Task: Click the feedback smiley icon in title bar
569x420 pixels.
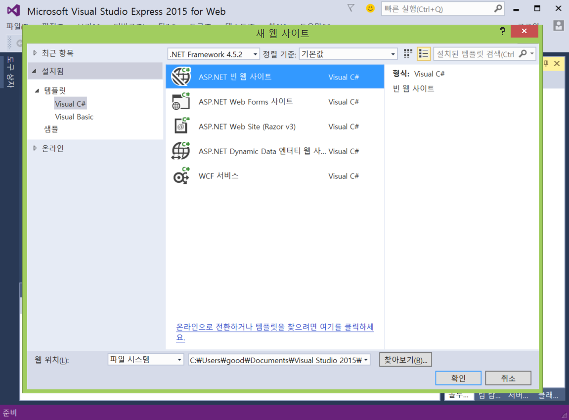Action: (x=369, y=8)
